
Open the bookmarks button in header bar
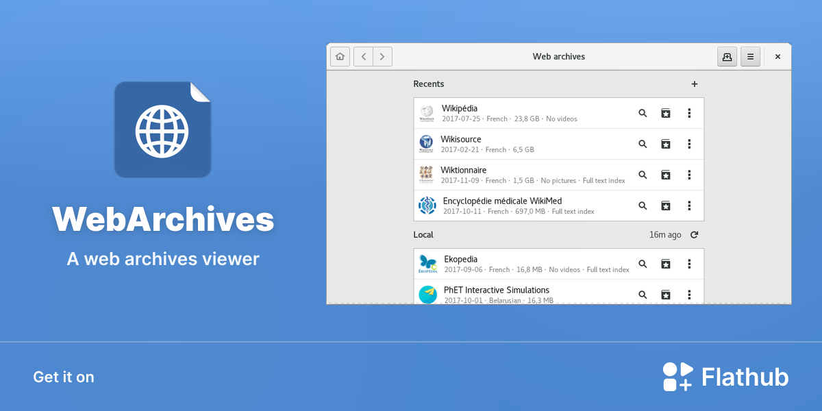727,57
